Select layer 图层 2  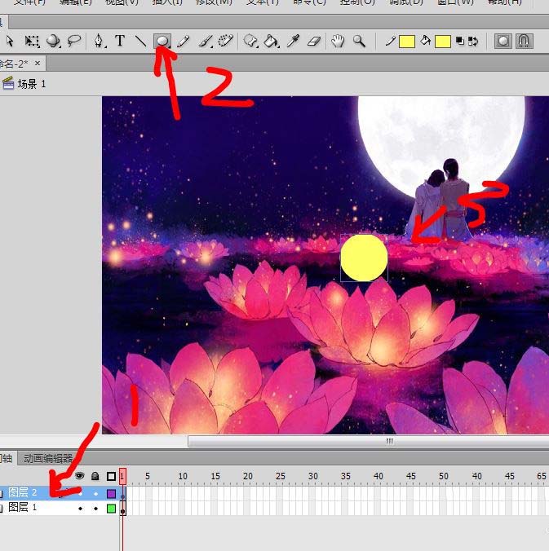pos(23,492)
